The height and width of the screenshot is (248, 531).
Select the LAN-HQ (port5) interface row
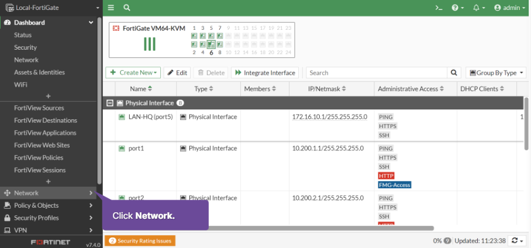313,125
